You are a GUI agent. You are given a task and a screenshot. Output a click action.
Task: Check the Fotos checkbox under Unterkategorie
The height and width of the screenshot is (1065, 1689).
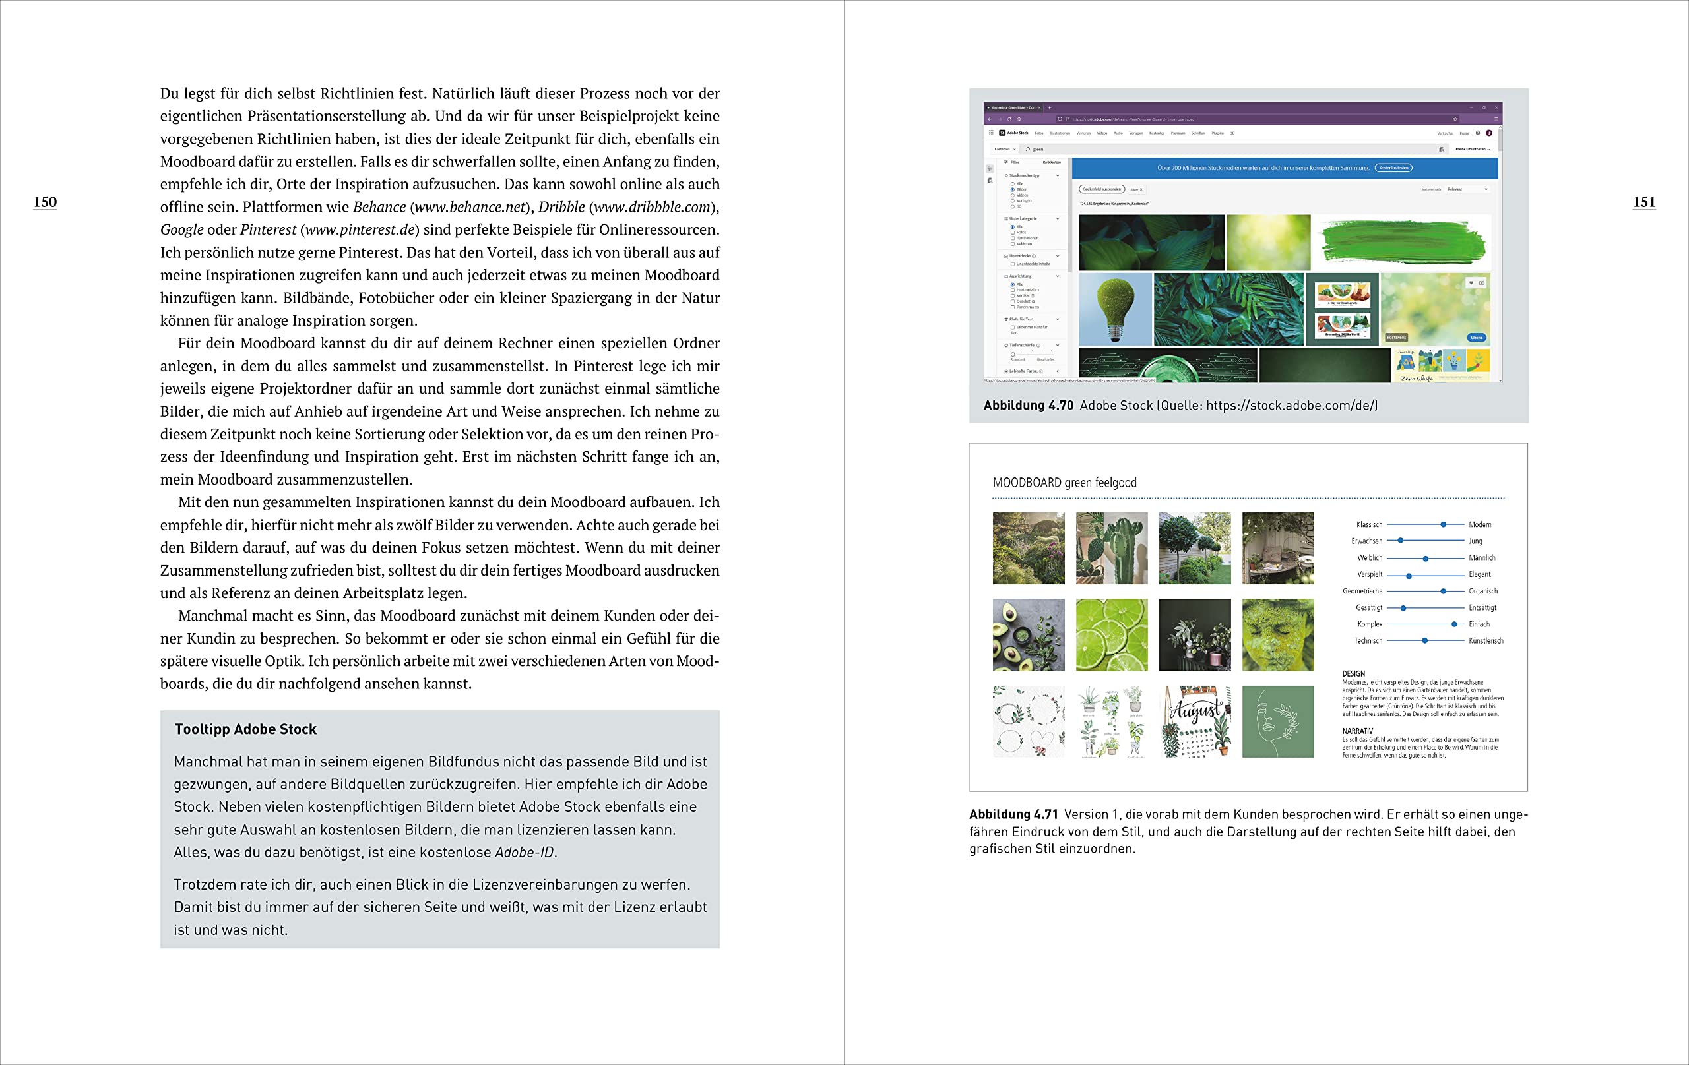1013,232
